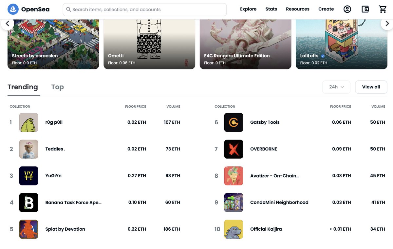Screen dimensions: 393x249
Task: Click the Banana Task Force Ape logo
Action: point(29,203)
